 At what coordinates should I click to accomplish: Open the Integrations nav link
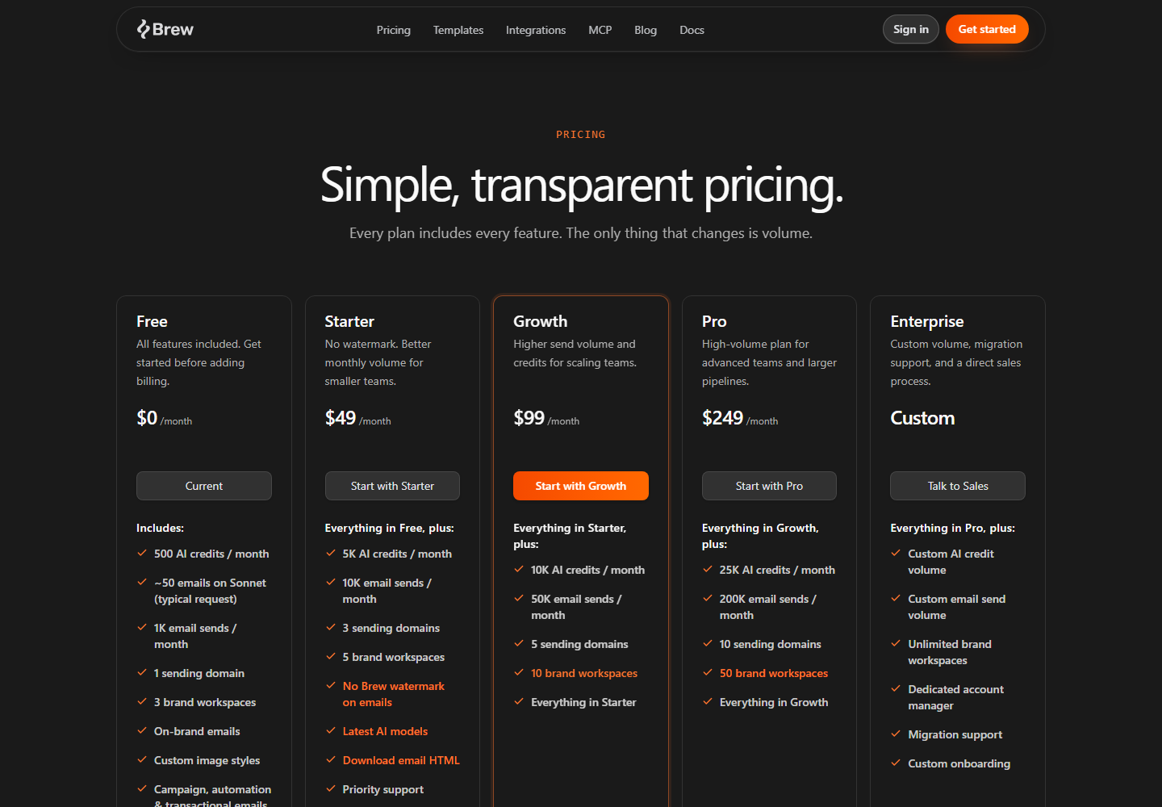point(536,30)
